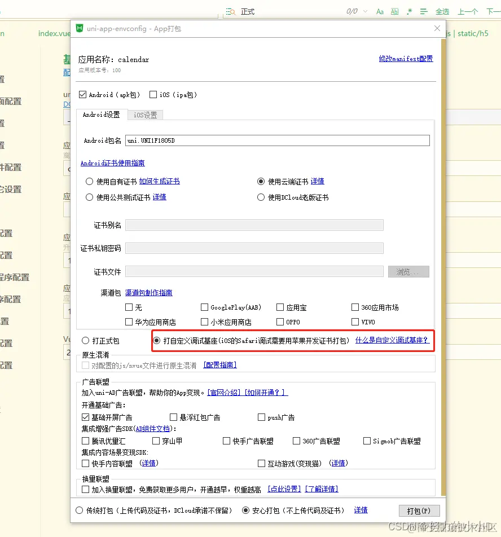Viewport: 501px width, 537px height.
Task: Select 使用自有证书 radio button
Action: pos(89,182)
